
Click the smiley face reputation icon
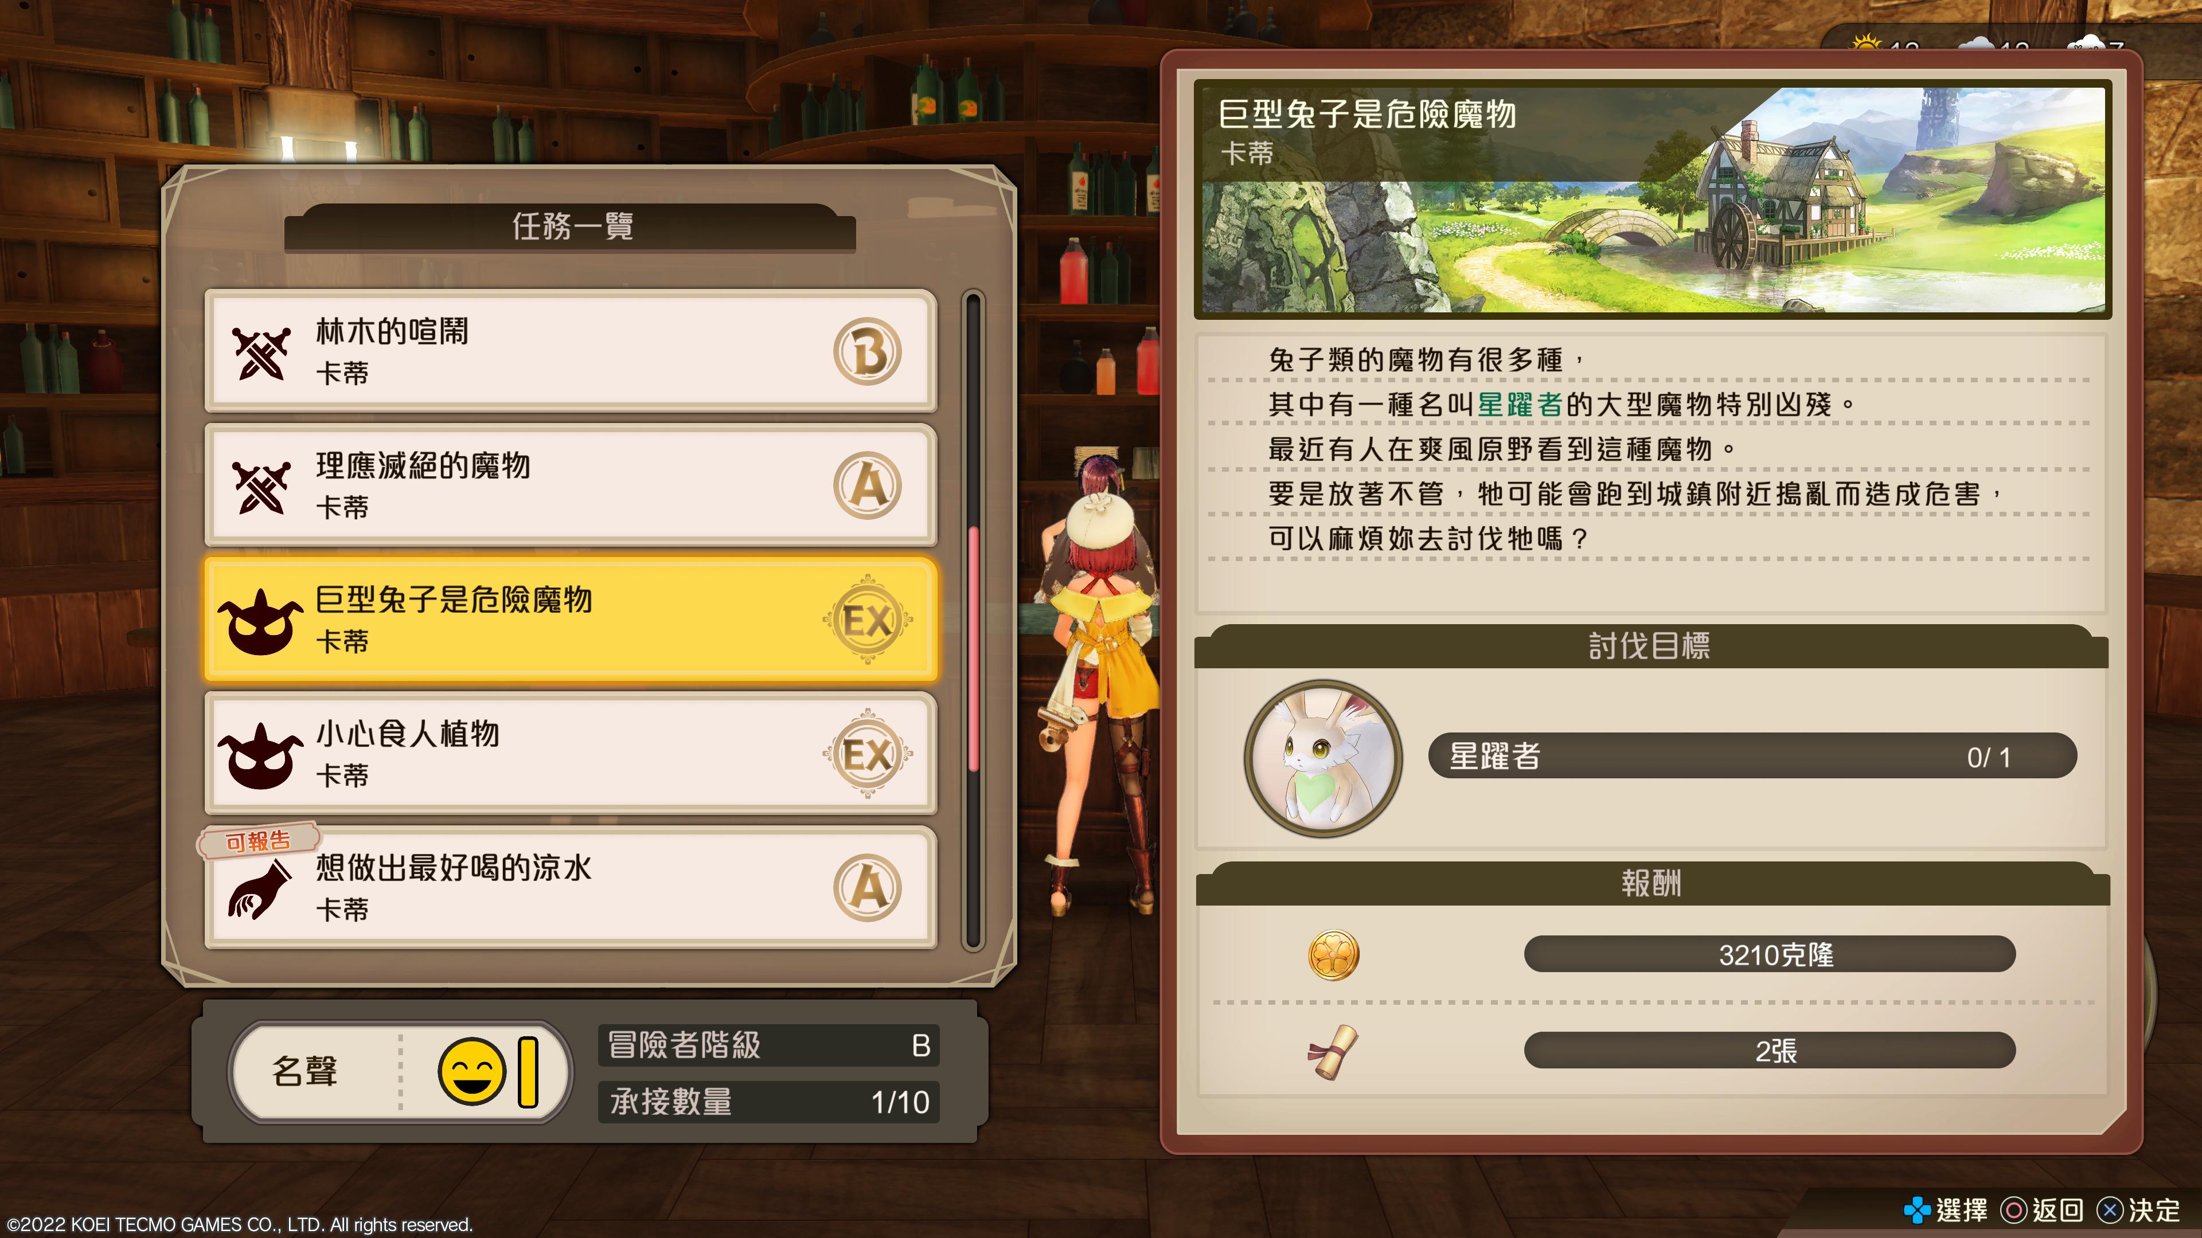pyautogui.click(x=471, y=1071)
